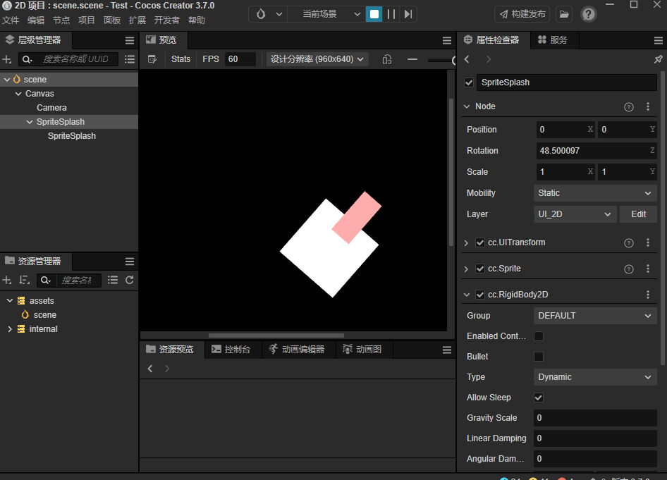667x480 pixels.
Task: Collapse the assets folder
Action: point(10,300)
